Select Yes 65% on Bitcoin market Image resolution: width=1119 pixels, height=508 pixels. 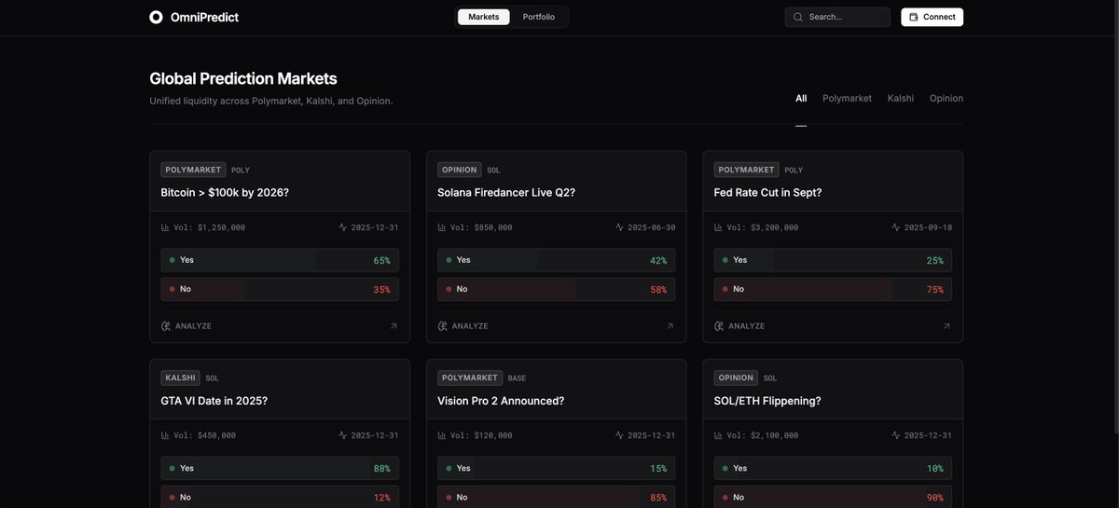point(280,260)
